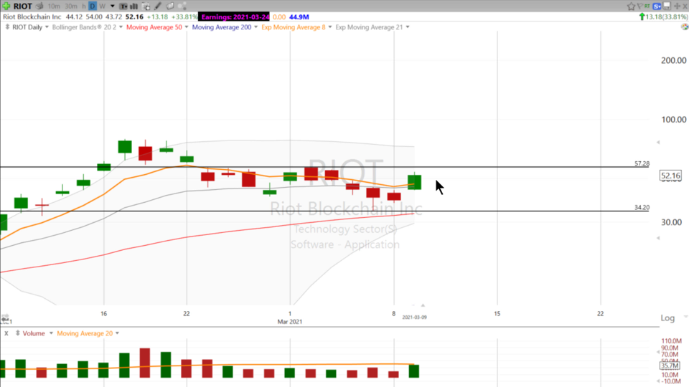Click the share dots icon

click(x=182, y=6)
